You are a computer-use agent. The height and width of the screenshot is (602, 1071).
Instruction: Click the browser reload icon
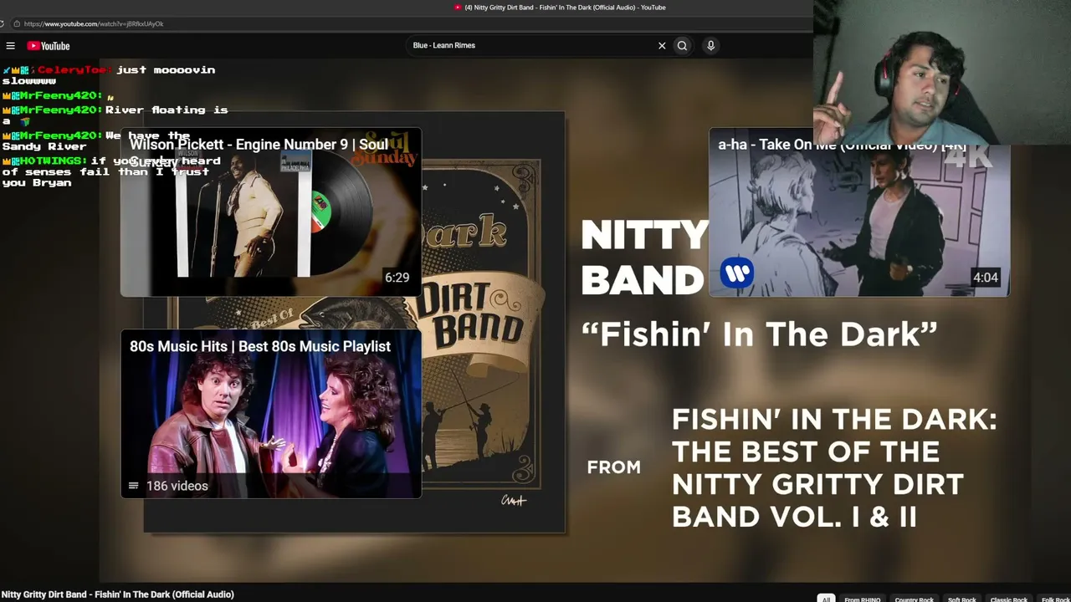[x=3, y=23]
